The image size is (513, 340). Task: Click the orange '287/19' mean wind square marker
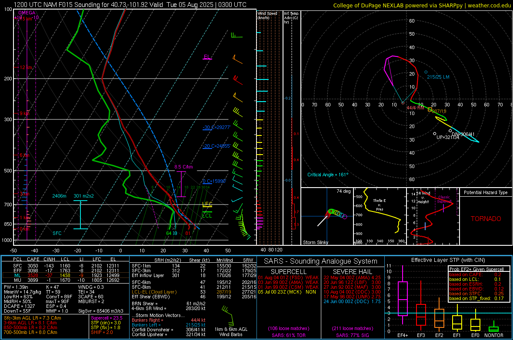point(430,109)
